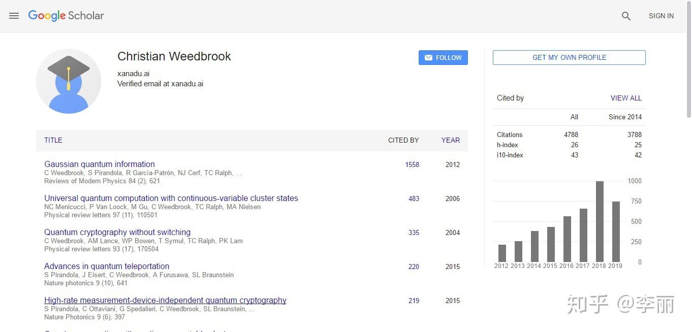Viewport: 692px width, 332px height.
Task: Click the Get My Own Profile button
Action: click(569, 58)
